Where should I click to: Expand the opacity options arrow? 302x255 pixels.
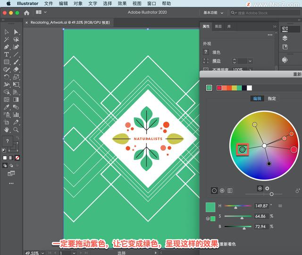coord(250,70)
